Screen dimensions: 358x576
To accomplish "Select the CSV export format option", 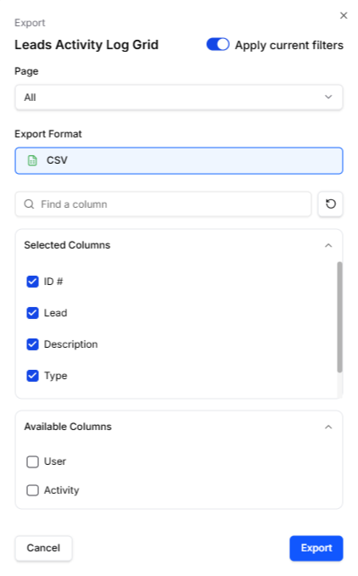I will [x=179, y=160].
